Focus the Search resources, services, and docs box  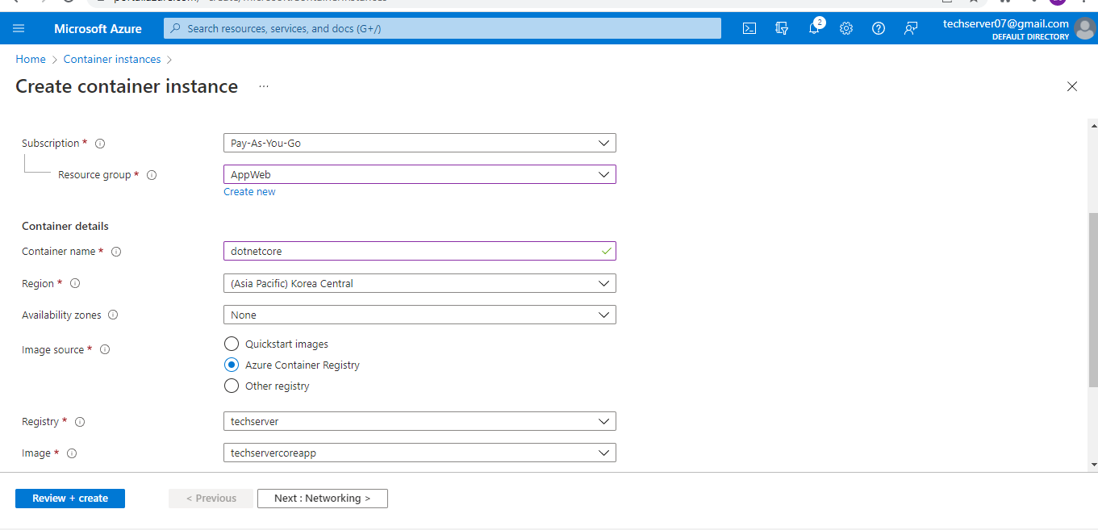point(442,28)
